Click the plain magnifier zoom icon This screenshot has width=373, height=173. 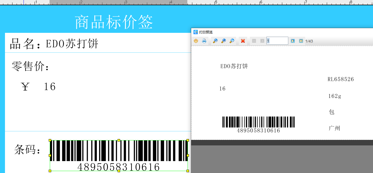(232, 41)
